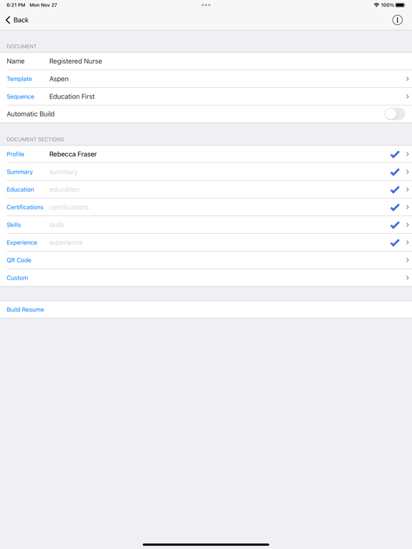Tap the home indicator bar
This screenshot has height=549, width=412.
(206, 545)
